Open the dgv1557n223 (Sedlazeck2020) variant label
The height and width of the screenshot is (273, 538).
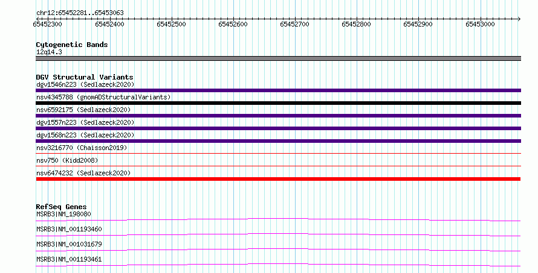point(85,122)
